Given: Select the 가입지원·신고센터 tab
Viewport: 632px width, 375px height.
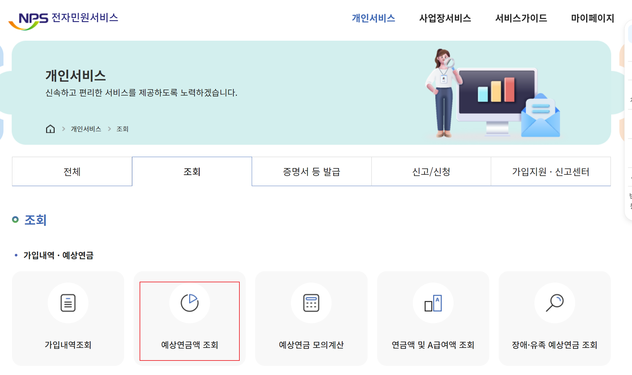Looking at the screenshot, I should point(551,171).
